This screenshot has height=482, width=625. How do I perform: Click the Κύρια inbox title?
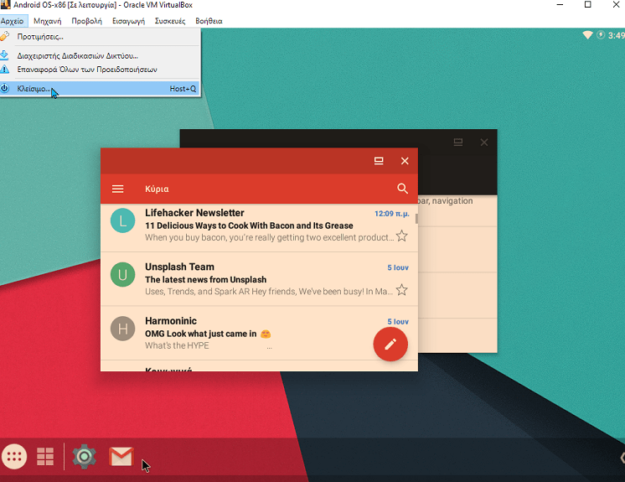(x=157, y=189)
